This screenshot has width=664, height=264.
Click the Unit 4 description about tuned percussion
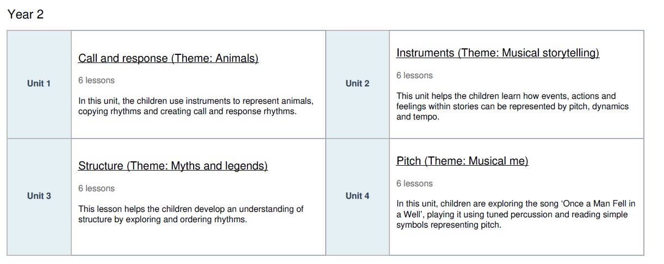516,215
